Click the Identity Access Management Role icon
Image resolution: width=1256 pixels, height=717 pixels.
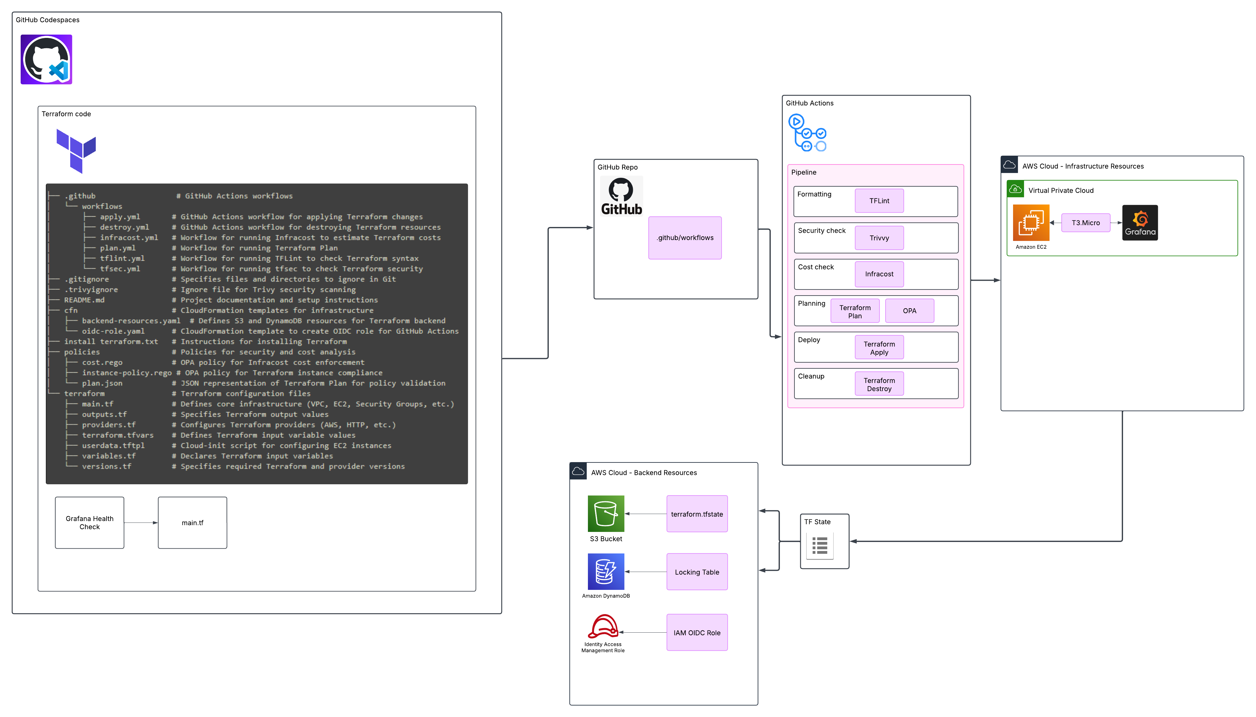(602, 626)
